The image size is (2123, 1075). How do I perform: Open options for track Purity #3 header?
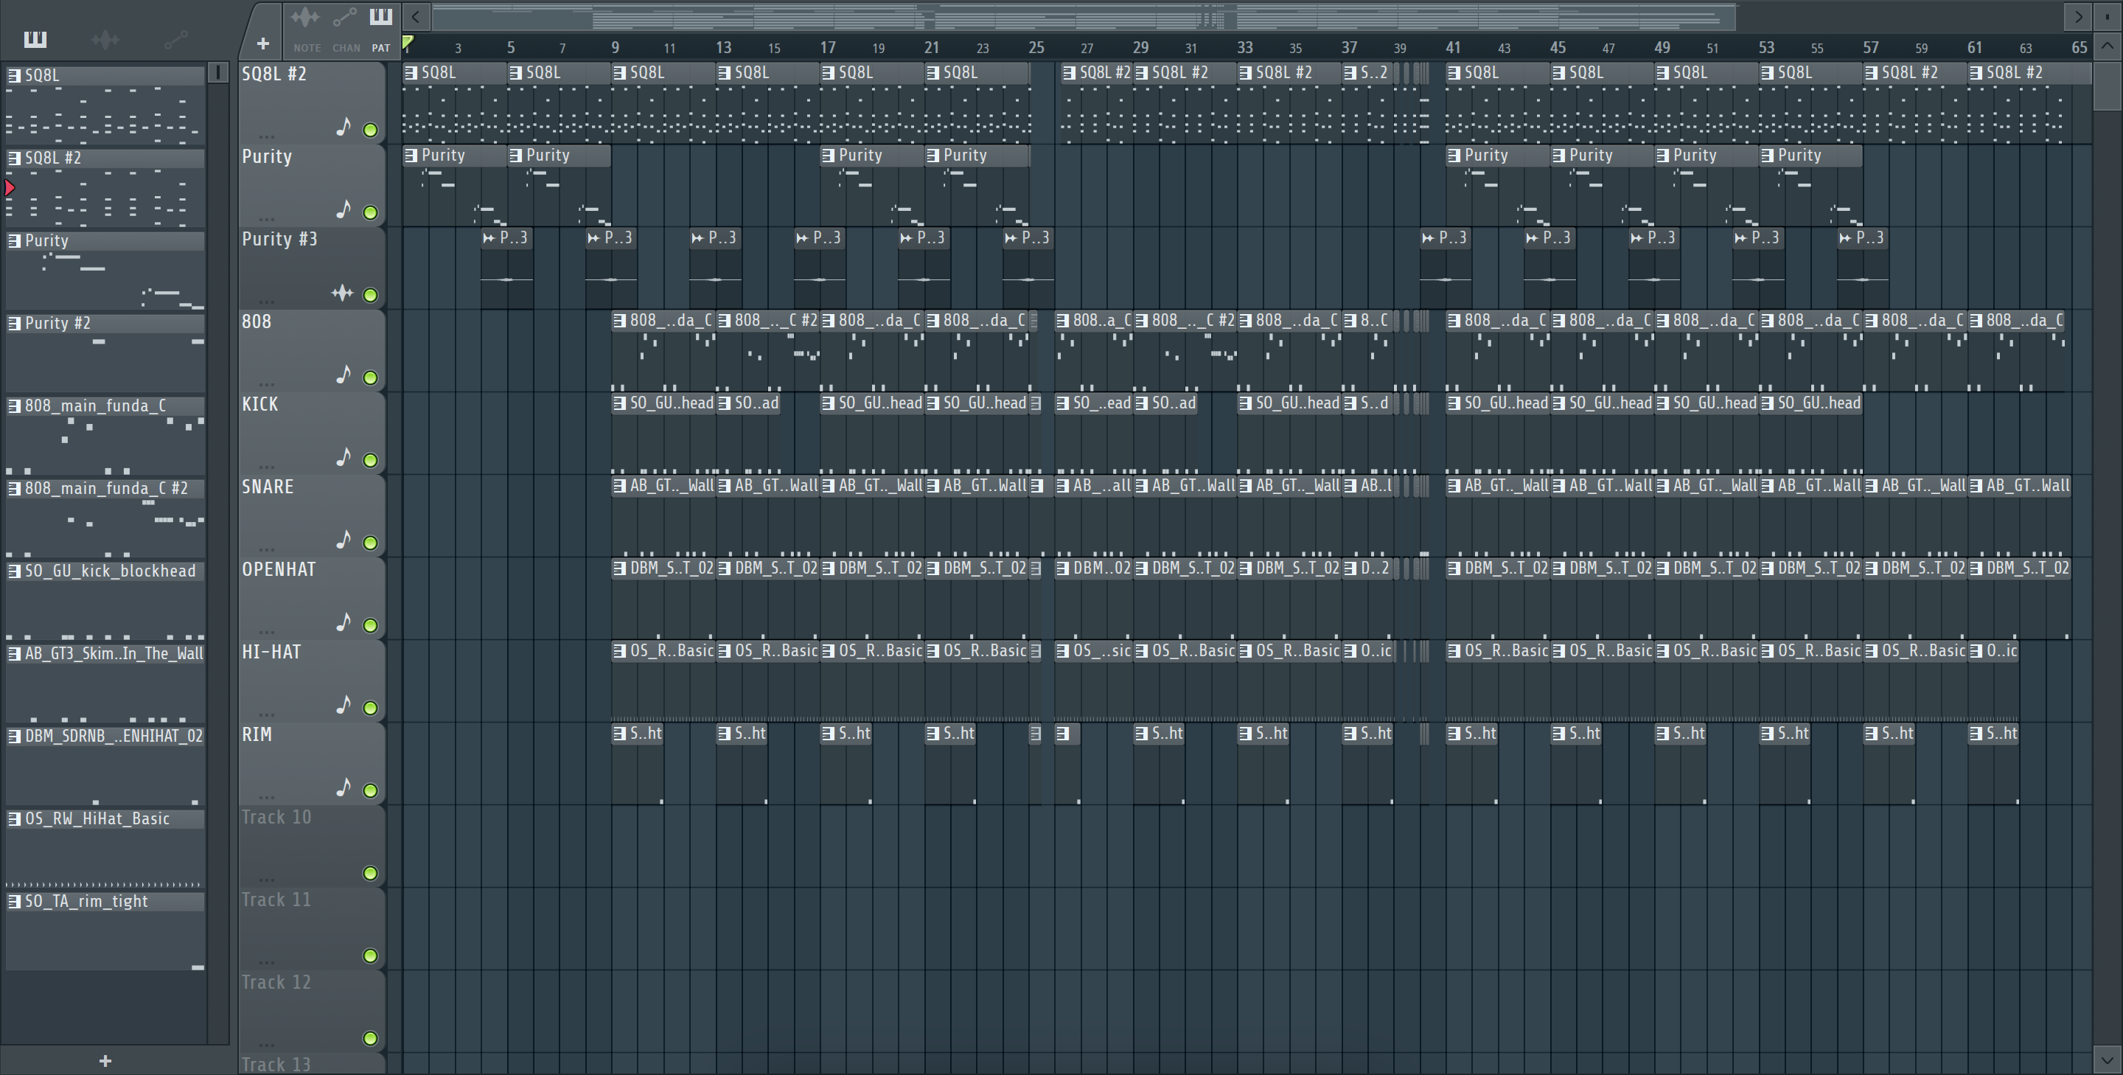266,301
